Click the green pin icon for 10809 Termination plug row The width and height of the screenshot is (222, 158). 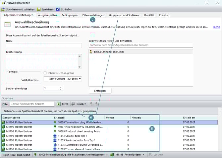pyautogui.click(x=55, y=122)
